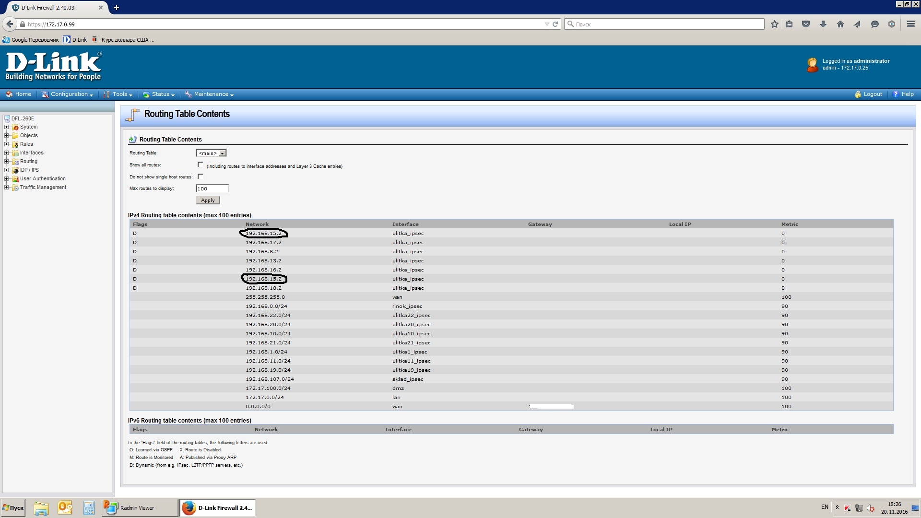The height and width of the screenshot is (518, 921).
Task: Expand the Interfaces tree node
Action: [x=7, y=153]
